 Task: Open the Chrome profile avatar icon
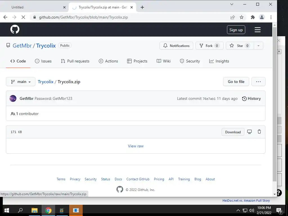262,17
